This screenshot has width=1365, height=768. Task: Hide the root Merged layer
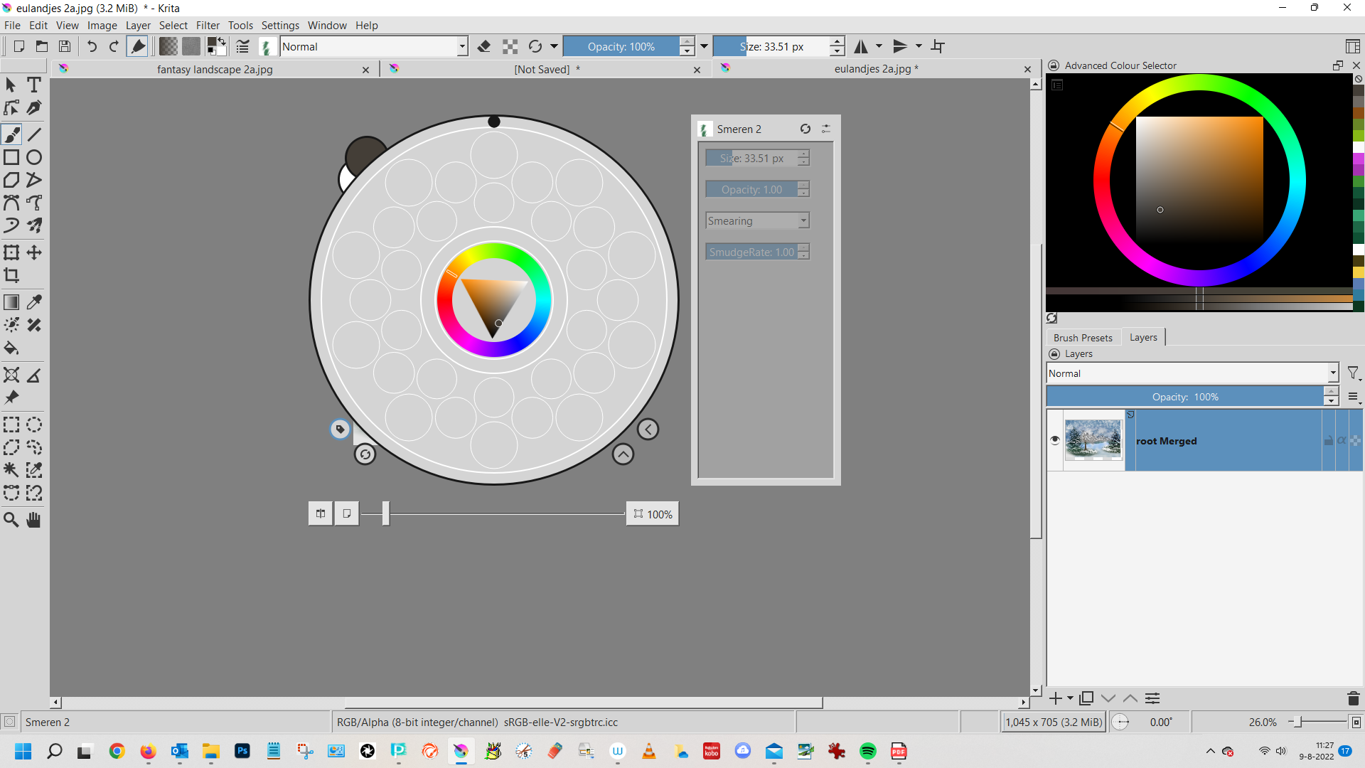point(1055,440)
